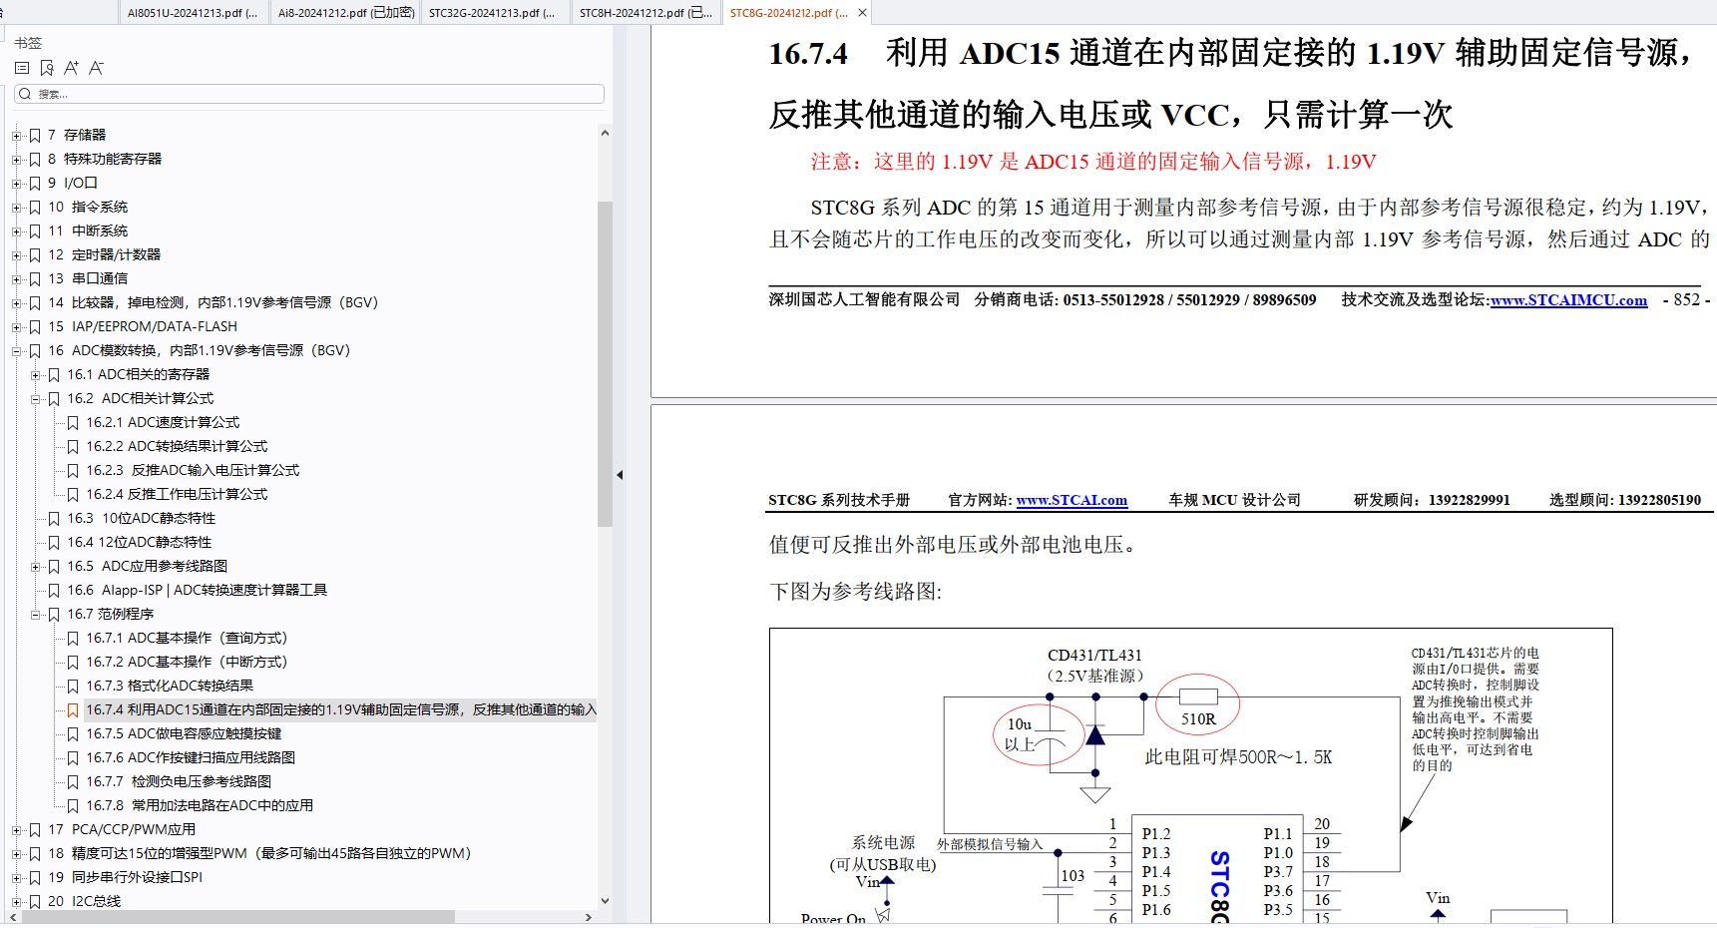Click bookmark icon of 18 精度可达15位的增强型PWM
The image size is (1717, 928).
point(35,853)
